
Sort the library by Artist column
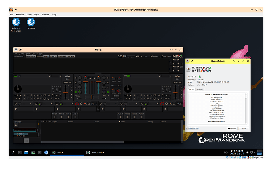[97, 121]
